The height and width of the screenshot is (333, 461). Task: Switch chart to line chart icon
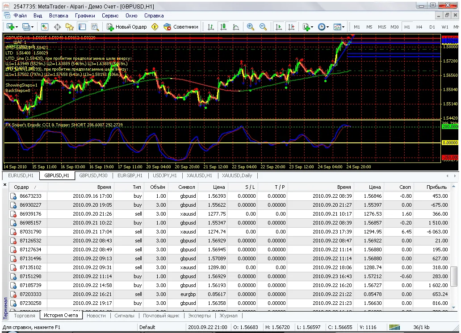pyautogui.click(x=236, y=27)
